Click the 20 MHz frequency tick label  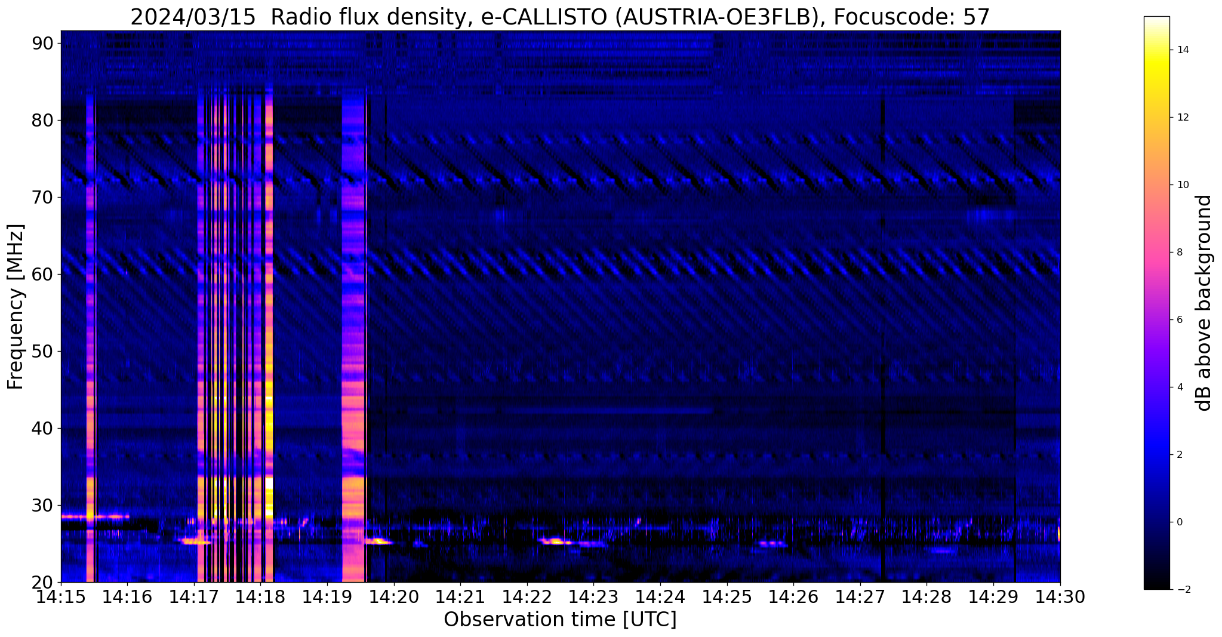click(x=43, y=582)
